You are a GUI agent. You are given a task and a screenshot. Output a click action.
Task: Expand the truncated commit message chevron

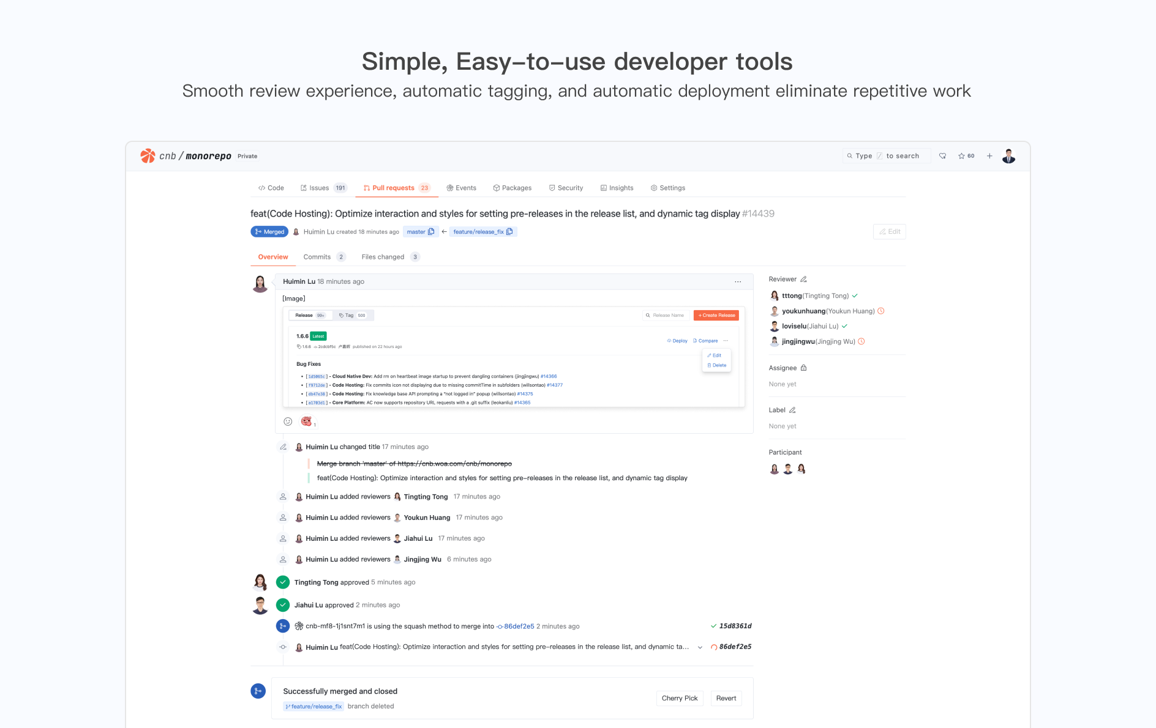click(x=700, y=647)
